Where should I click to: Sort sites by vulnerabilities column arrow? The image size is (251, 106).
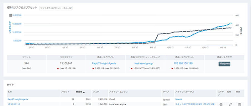coord(84,92)
